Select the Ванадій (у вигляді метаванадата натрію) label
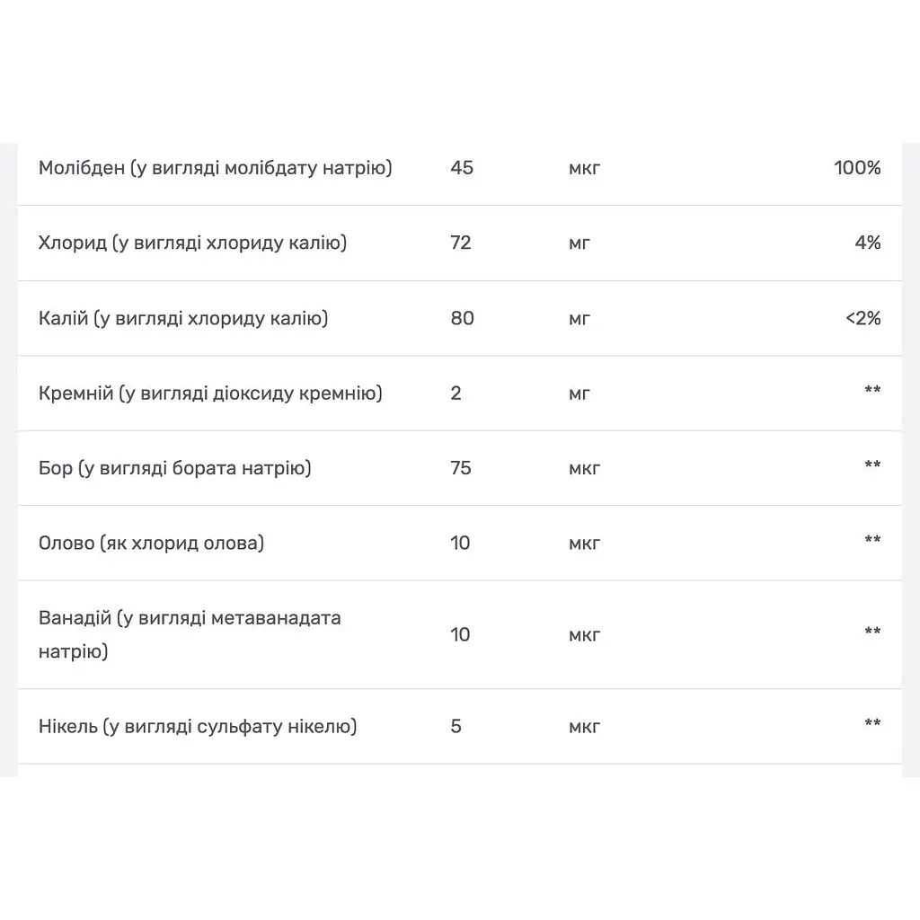The height and width of the screenshot is (920, 920). coord(190,635)
